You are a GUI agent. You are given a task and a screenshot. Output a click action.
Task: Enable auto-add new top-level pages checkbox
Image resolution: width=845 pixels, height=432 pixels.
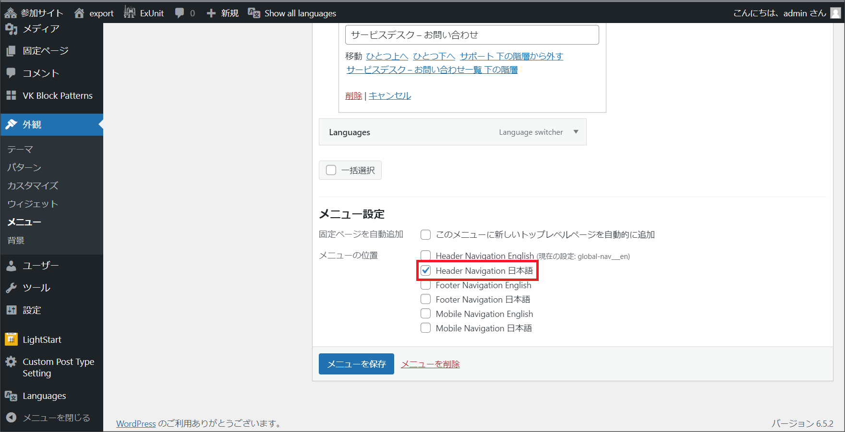pyautogui.click(x=425, y=234)
